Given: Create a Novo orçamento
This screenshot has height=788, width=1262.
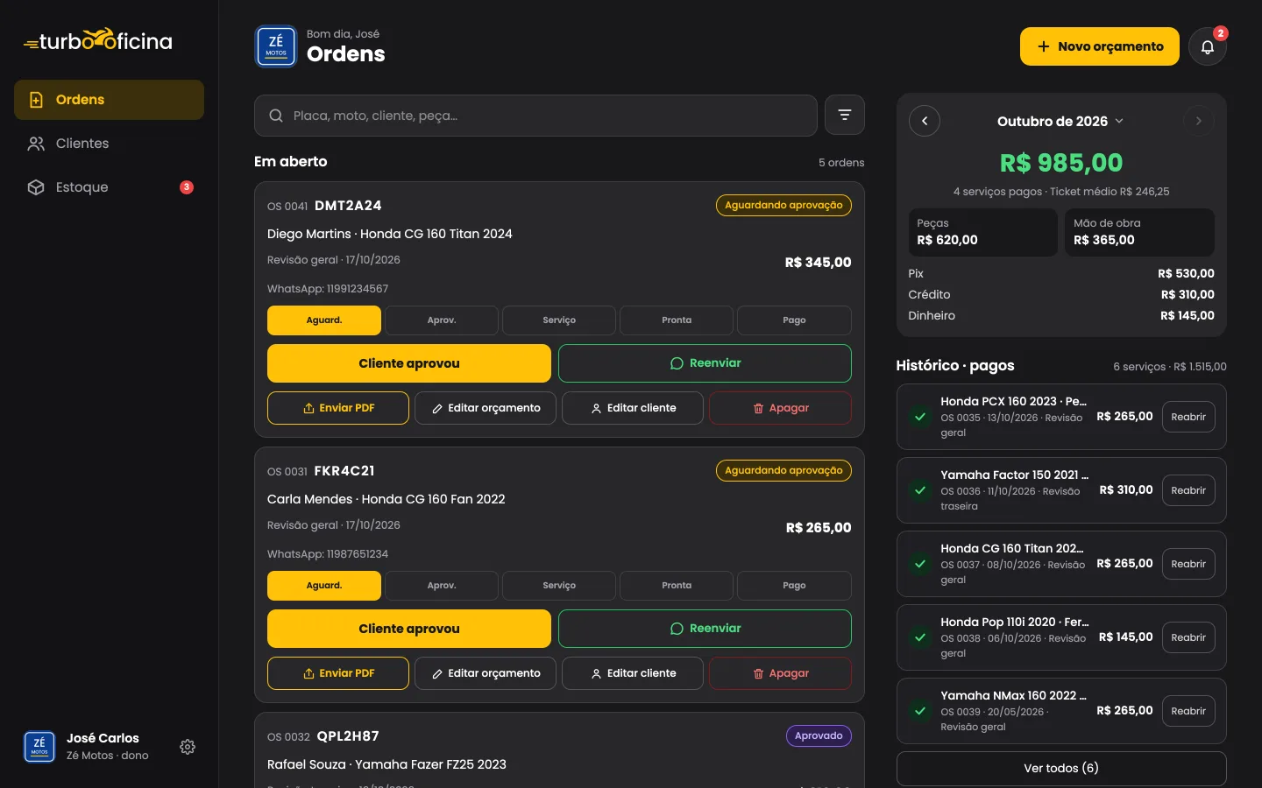Looking at the screenshot, I should pyautogui.click(x=1099, y=46).
